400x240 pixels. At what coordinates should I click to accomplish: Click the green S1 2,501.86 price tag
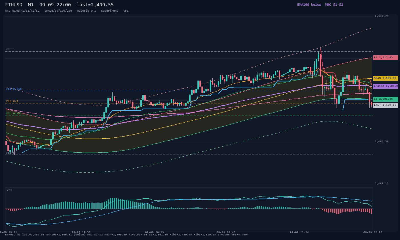385,99
